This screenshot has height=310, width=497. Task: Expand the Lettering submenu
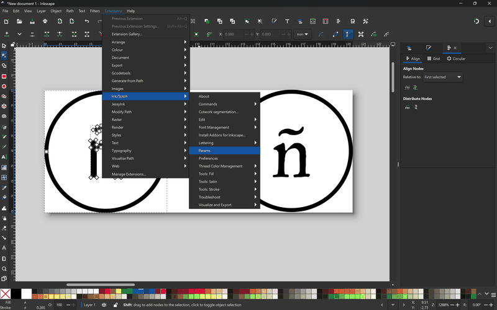tap(224, 143)
